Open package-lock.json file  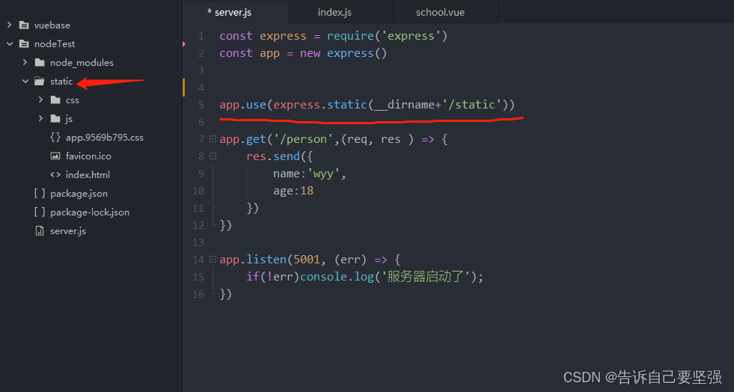(89, 212)
